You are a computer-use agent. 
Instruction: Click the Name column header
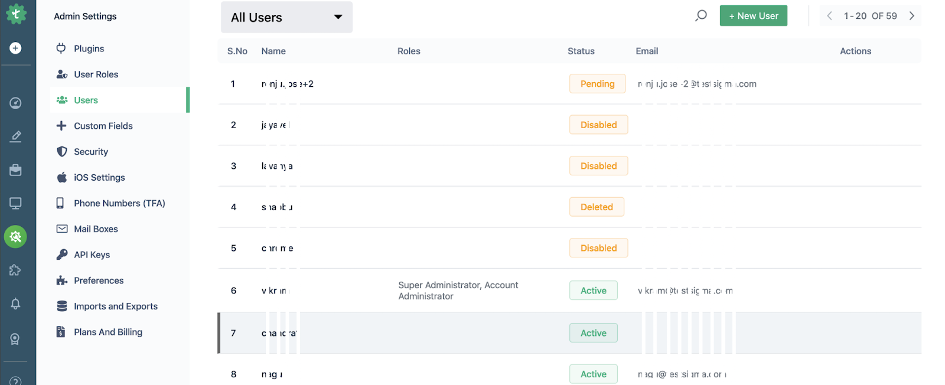point(273,51)
